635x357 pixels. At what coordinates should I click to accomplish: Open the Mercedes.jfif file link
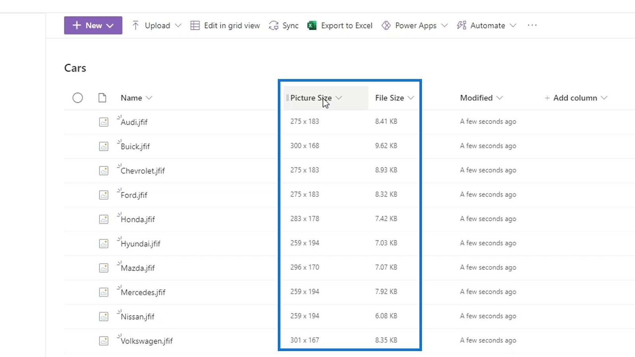pos(143,292)
